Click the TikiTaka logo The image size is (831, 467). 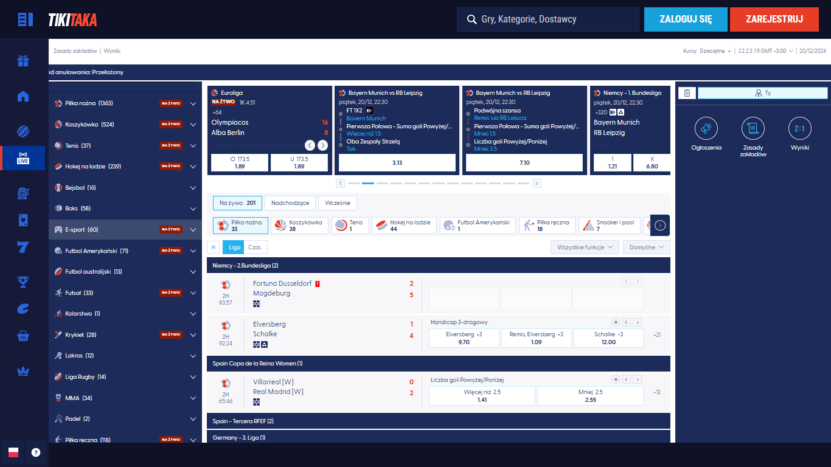72,20
